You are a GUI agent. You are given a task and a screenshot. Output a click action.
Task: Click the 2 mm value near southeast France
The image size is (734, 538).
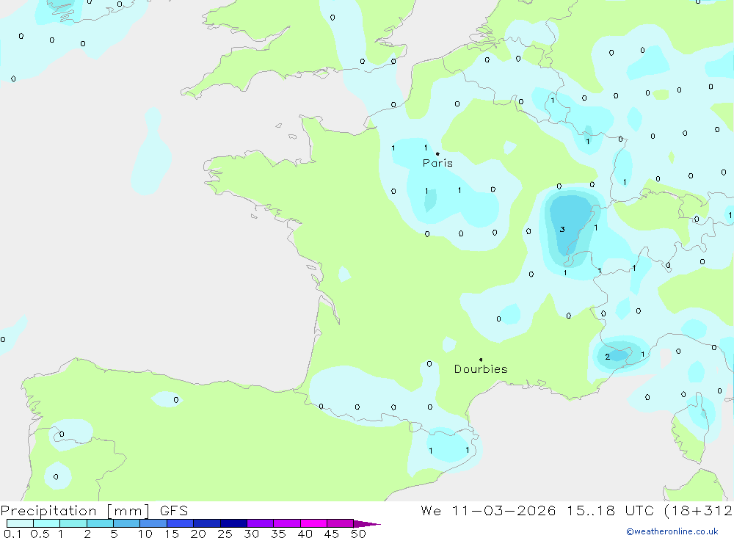[x=607, y=357]
